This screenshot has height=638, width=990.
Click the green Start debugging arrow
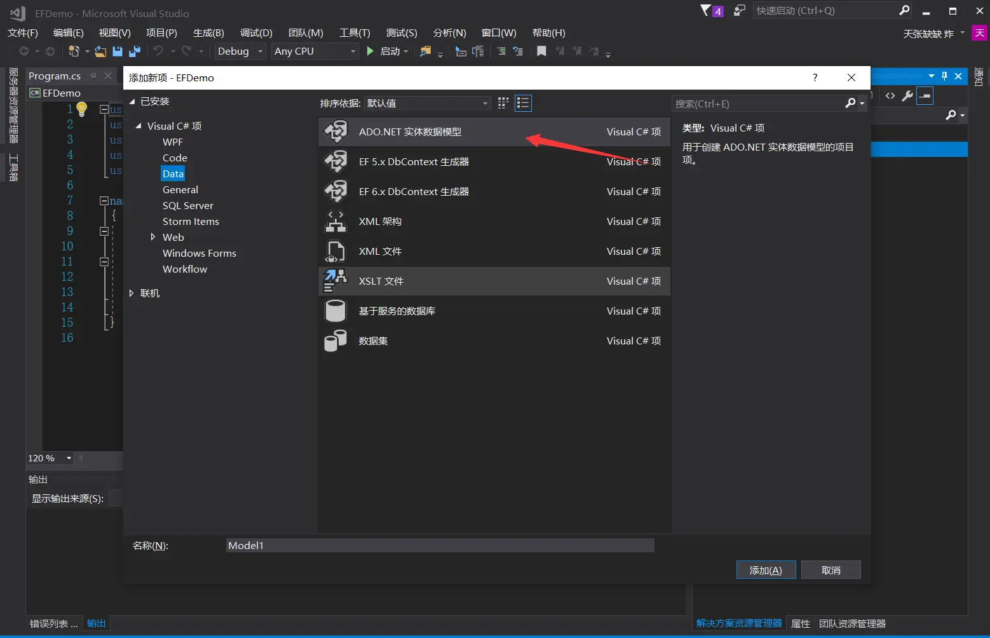tap(370, 51)
